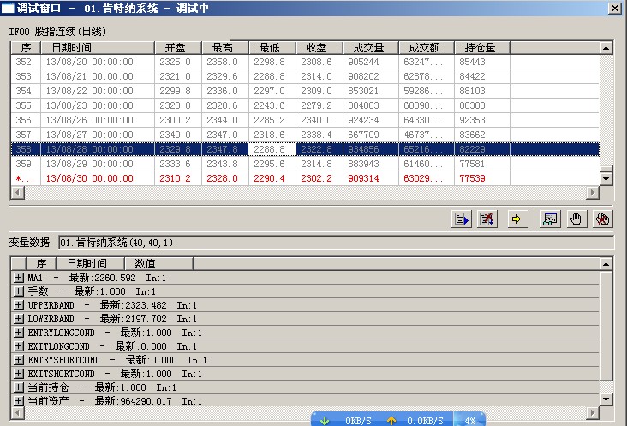Expand the 当前资产 variable row
The height and width of the screenshot is (426, 627).
pyautogui.click(x=18, y=401)
